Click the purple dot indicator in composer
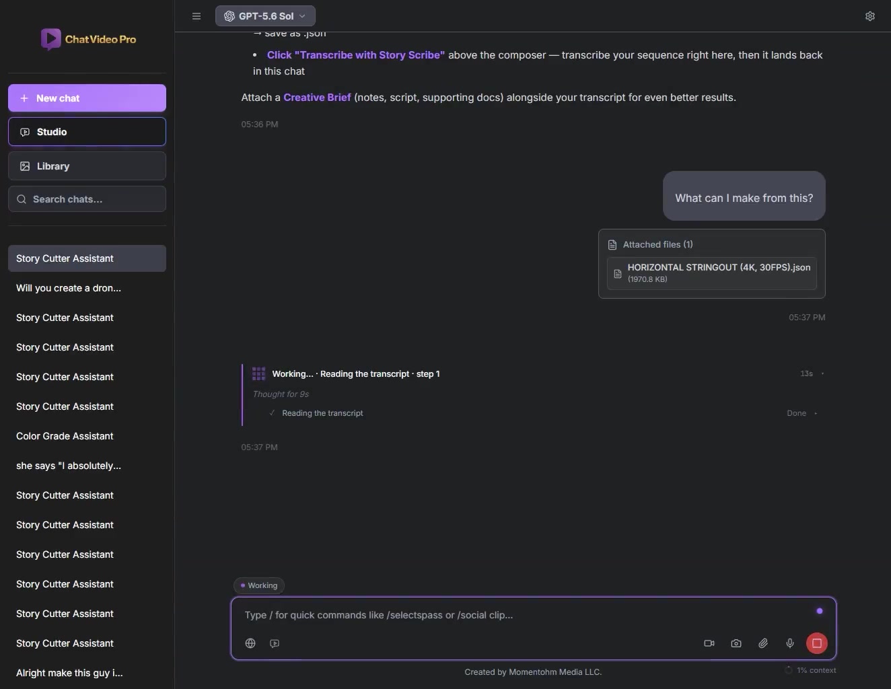Viewport: 891px width, 689px height. pos(820,611)
